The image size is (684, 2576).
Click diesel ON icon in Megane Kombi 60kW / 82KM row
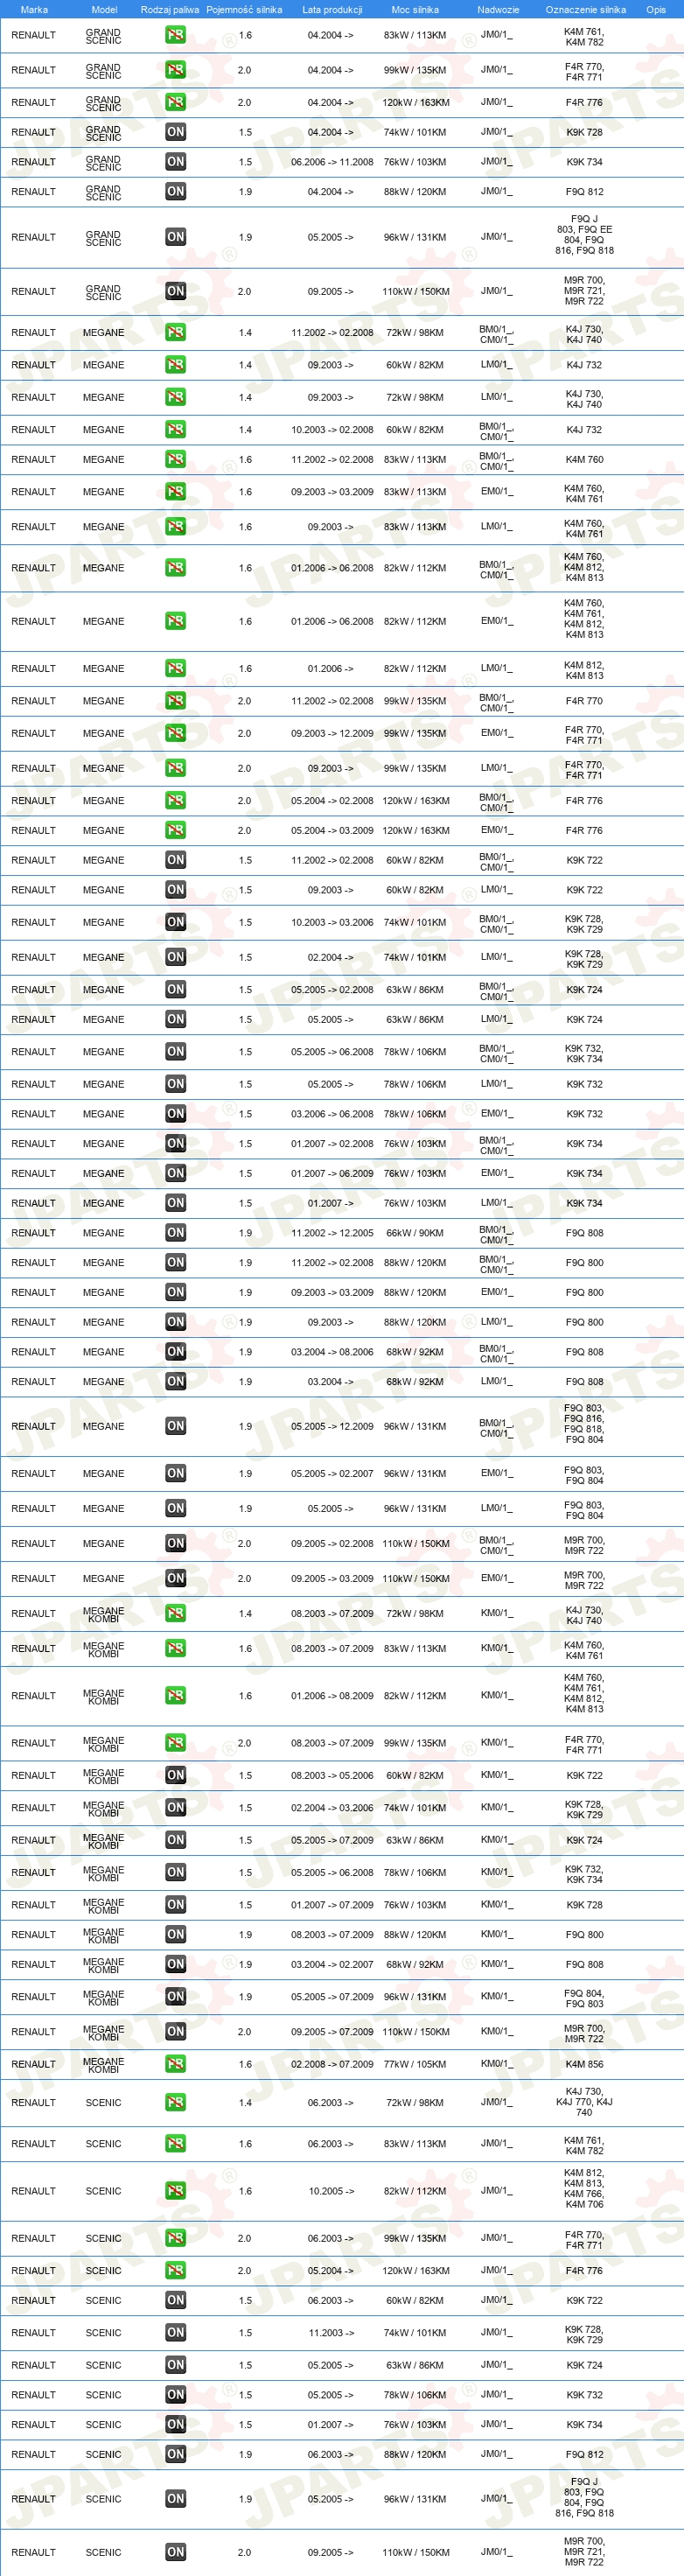(175, 1775)
